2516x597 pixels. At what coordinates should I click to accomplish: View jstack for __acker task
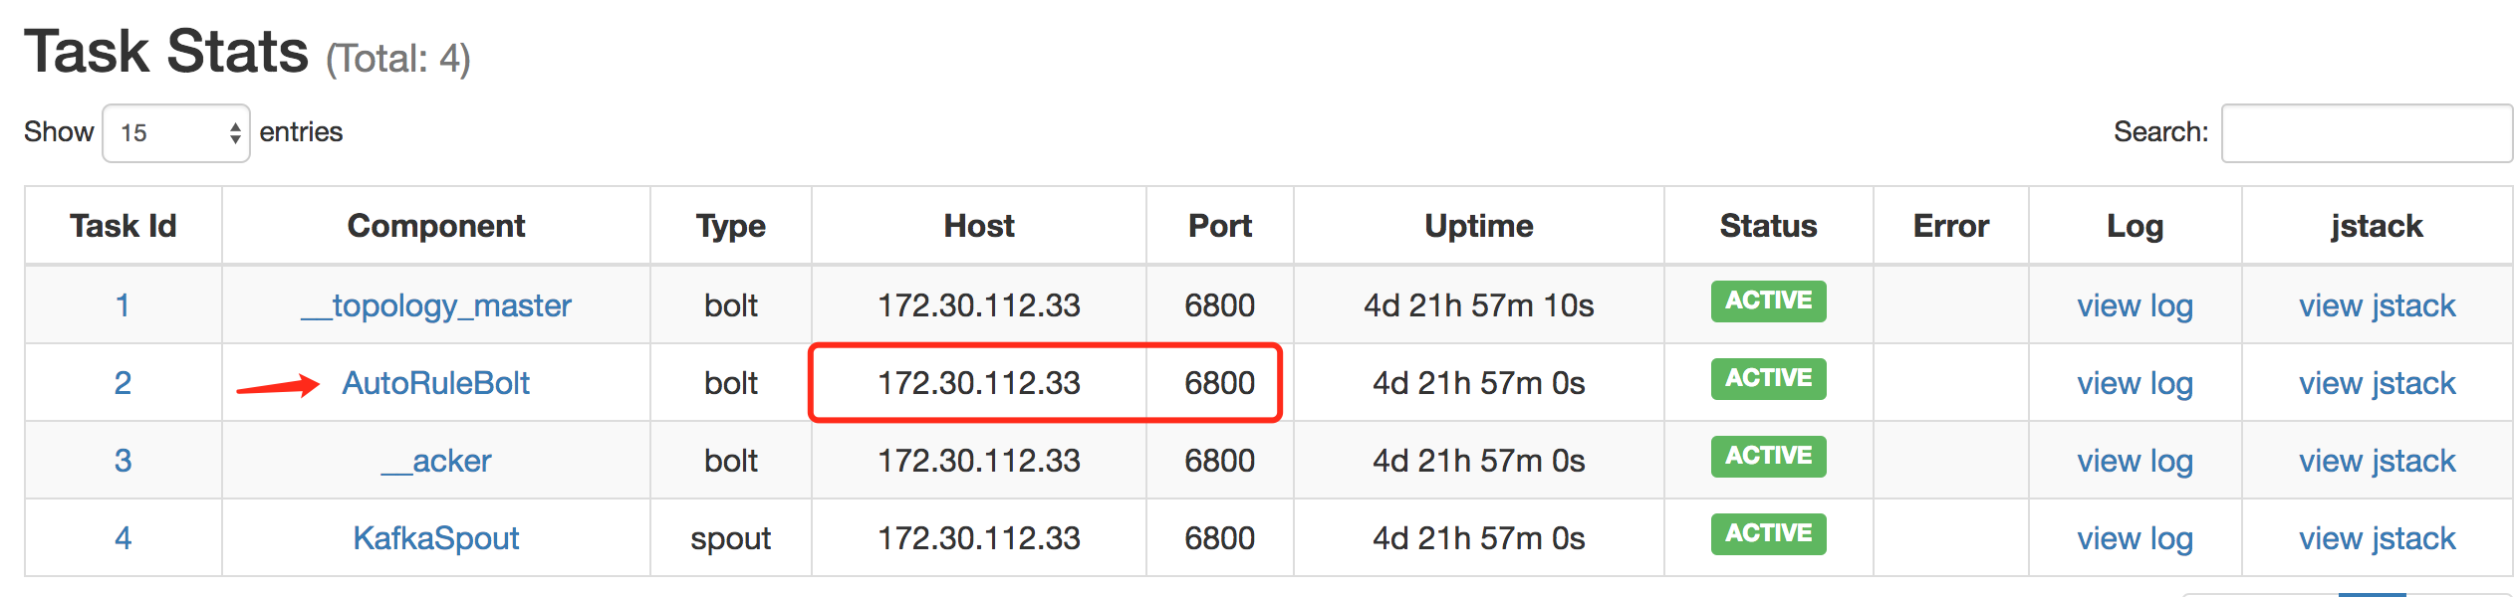pyautogui.click(x=2377, y=461)
